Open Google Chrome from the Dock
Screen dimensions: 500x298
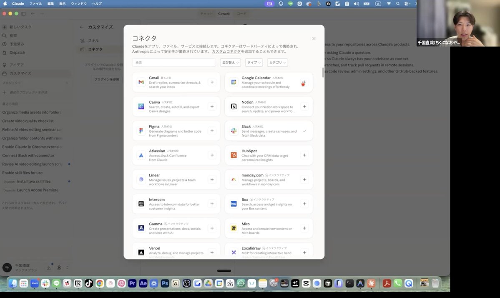[x=100, y=283]
